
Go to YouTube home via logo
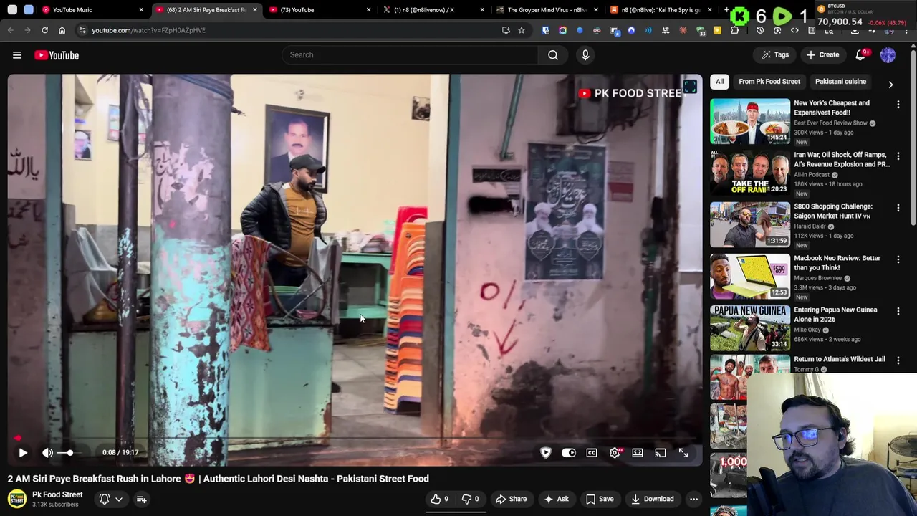coord(57,55)
